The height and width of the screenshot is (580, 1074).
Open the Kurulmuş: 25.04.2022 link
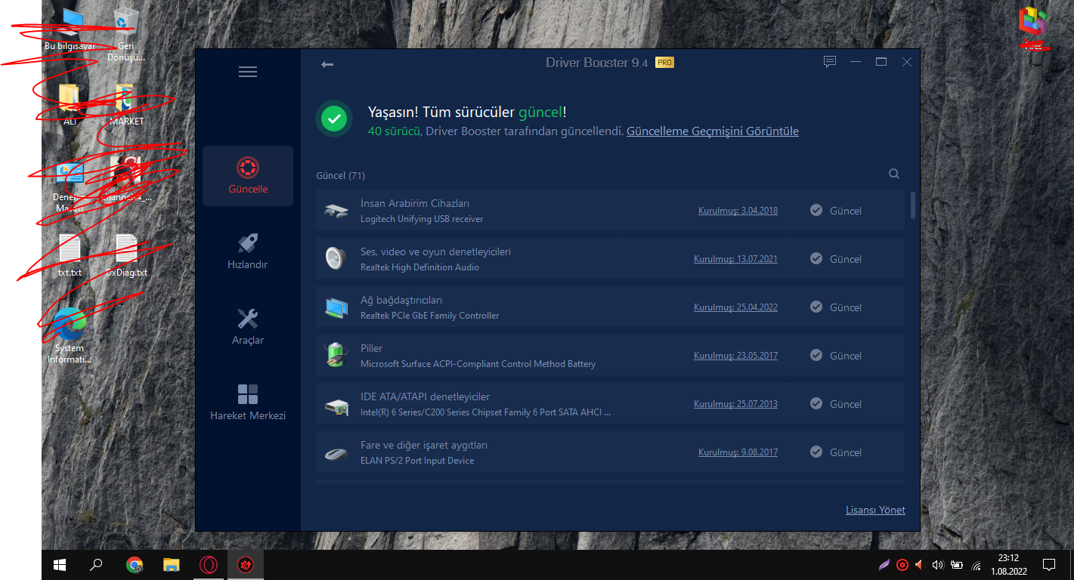(735, 307)
